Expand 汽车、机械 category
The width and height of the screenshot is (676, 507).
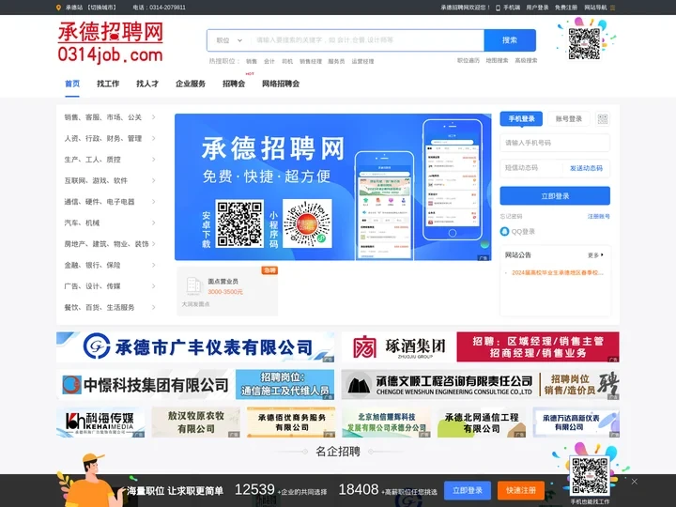(x=153, y=223)
